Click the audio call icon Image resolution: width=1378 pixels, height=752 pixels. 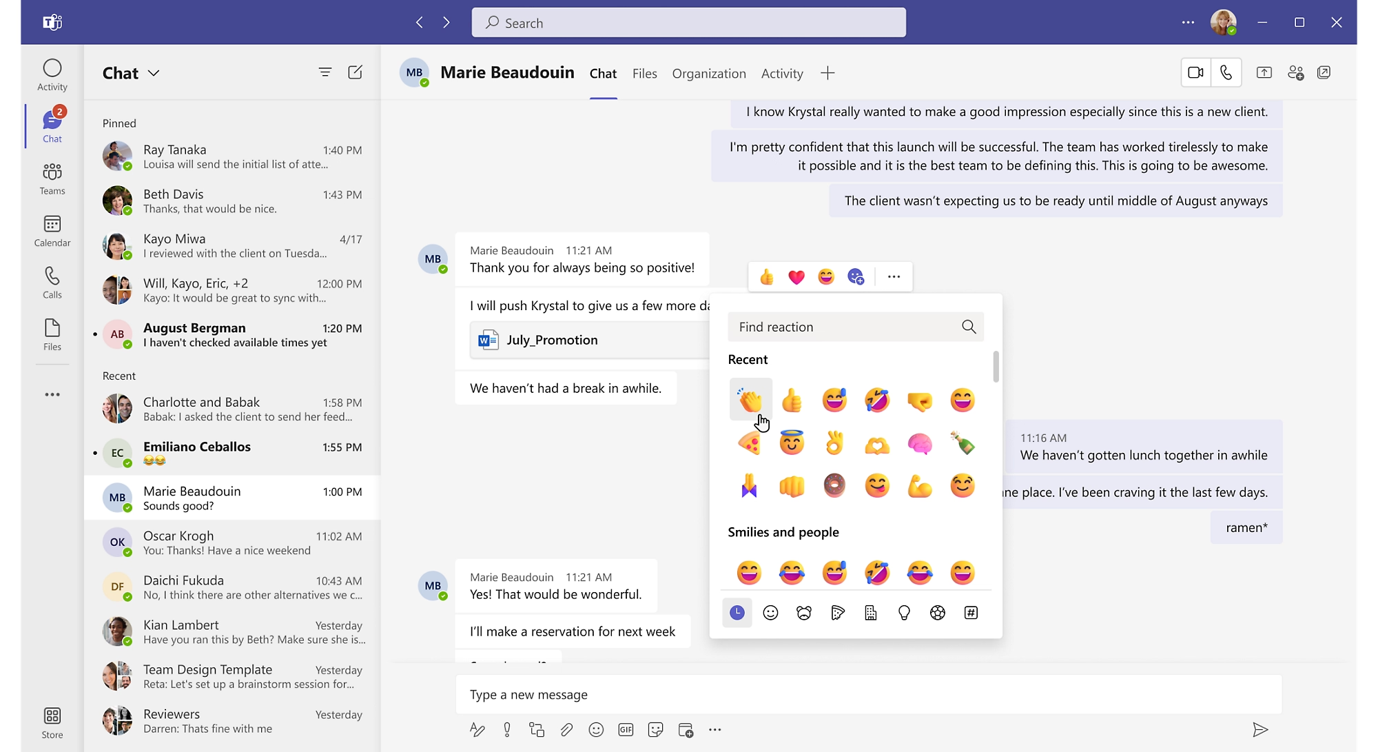(x=1225, y=73)
